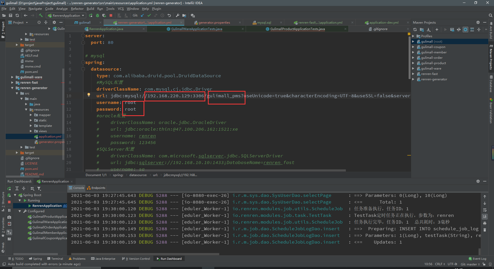Pause output in the Run Dashboard
This screenshot has width=494, height=269.
9,210
